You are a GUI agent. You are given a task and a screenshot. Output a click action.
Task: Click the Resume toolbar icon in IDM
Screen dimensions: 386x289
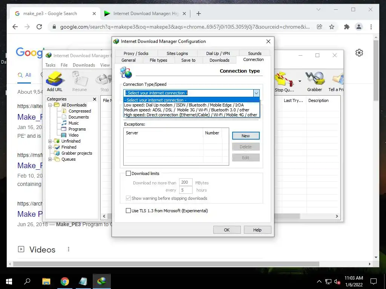(x=80, y=82)
